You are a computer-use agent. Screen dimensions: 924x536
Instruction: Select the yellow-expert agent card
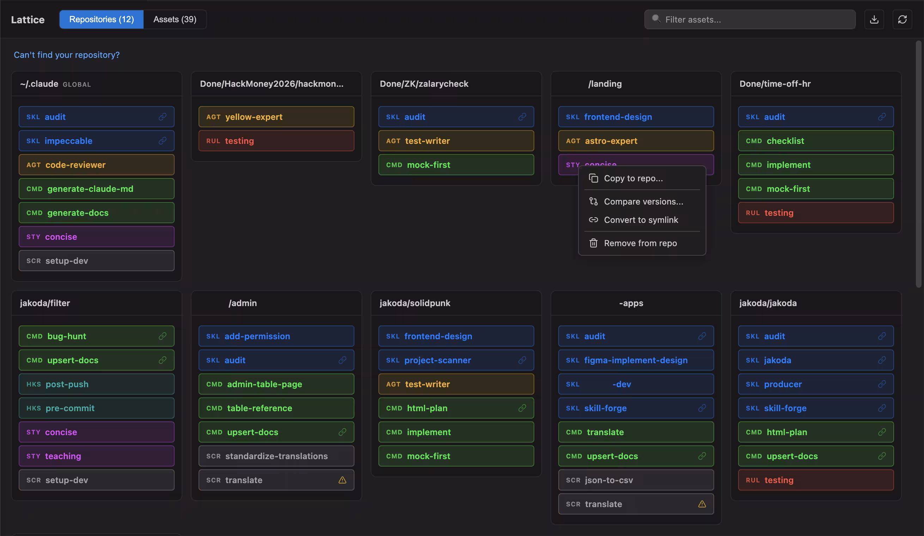[276, 117]
